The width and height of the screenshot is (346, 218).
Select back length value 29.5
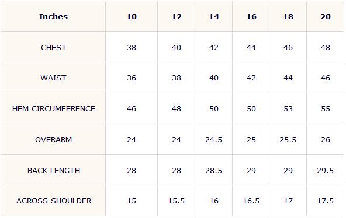click(x=326, y=170)
